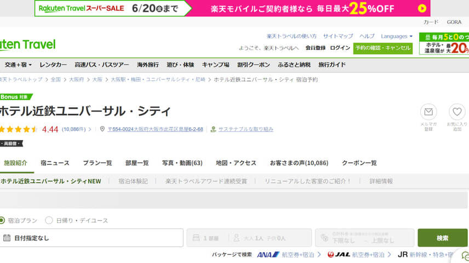
Task: Click the star rating icons
Action: click(19, 129)
